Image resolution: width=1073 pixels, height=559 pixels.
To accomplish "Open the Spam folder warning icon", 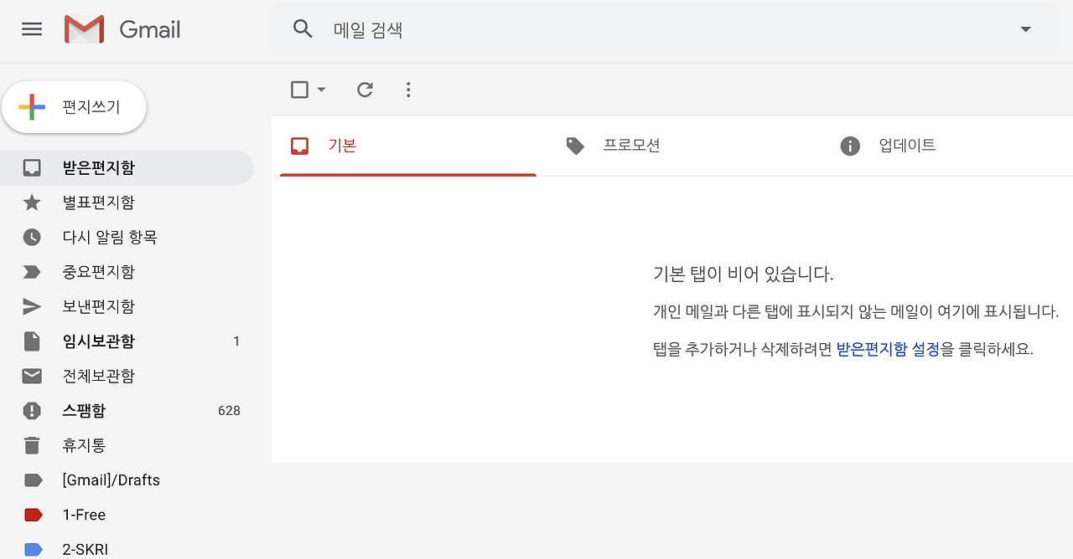I will [31, 410].
